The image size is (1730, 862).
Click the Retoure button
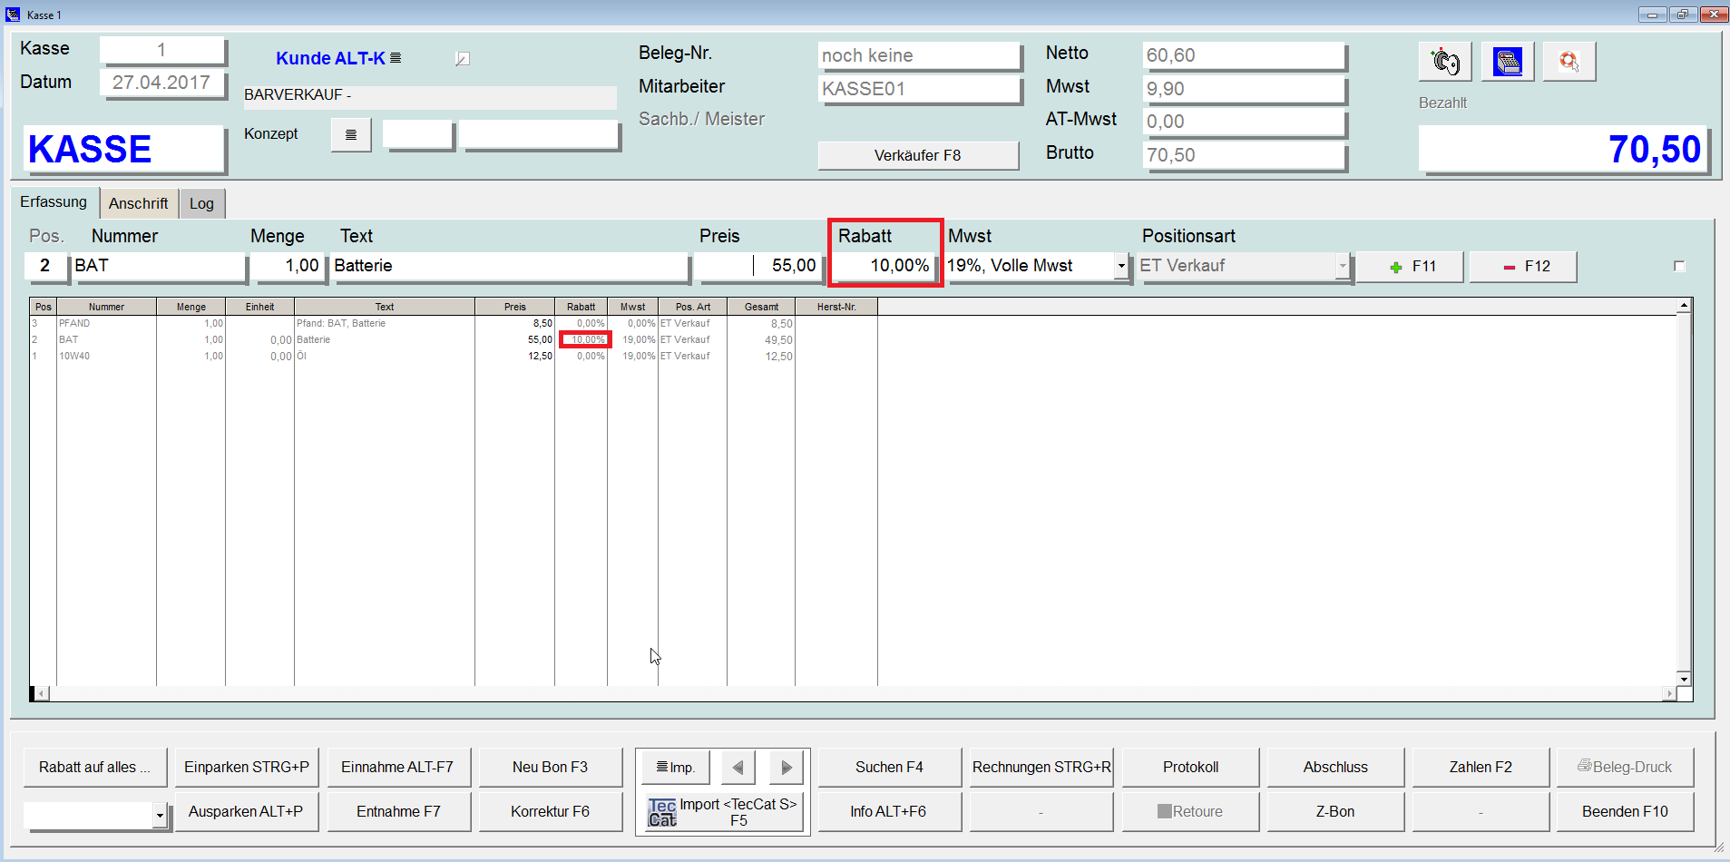point(1190,811)
